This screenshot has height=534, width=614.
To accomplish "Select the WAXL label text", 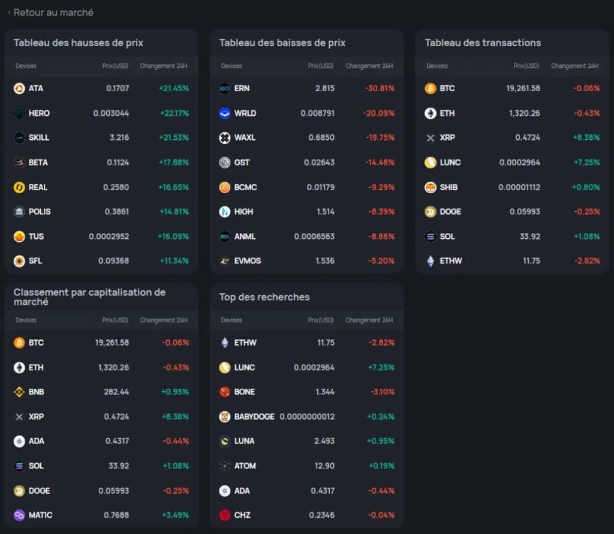I will pos(245,137).
